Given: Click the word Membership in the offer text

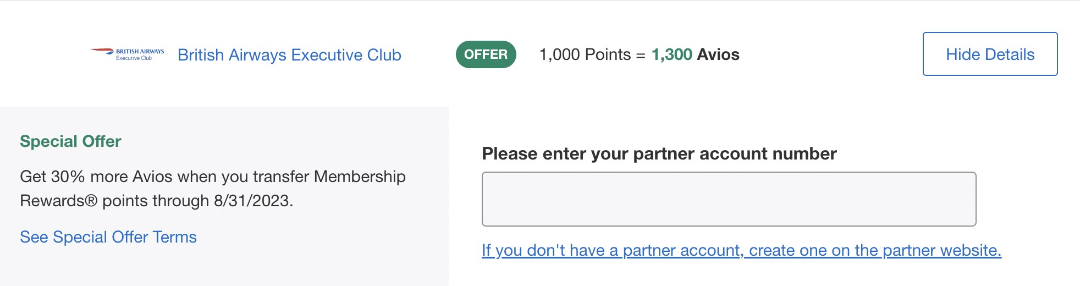Looking at the screenshot, I should point(360,177).
